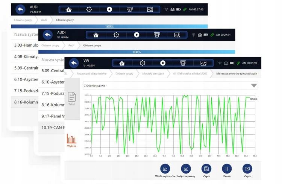Image resolution: width=282 pixels, height=184 pixels.
Task: Go back in the rear AUDI window
Action: tap(20, 9)
